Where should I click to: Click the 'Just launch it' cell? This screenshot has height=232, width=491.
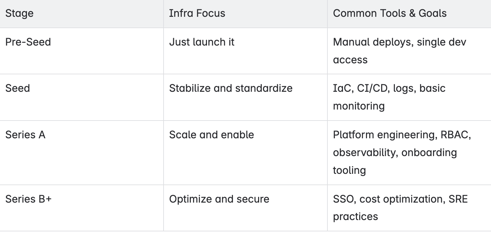pos(245,51)
